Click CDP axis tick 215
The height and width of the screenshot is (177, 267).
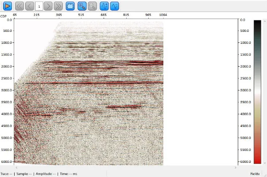click(36, 15)
